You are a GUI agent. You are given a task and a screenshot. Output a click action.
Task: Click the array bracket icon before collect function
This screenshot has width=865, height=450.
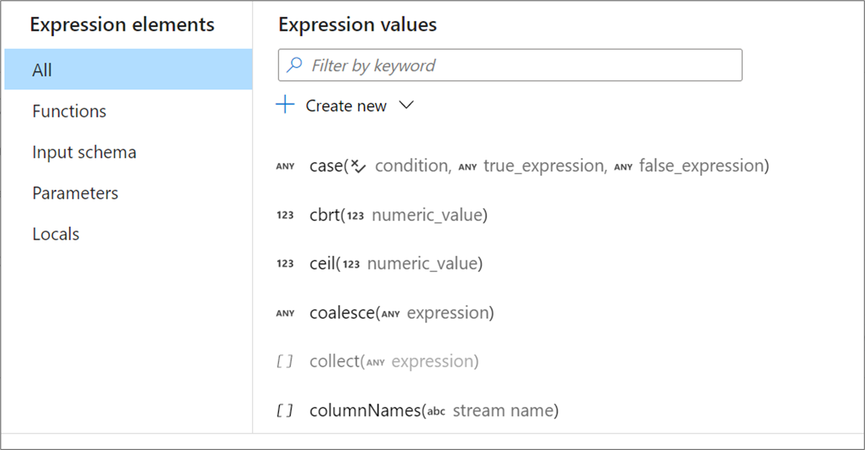tap(285, 362)
